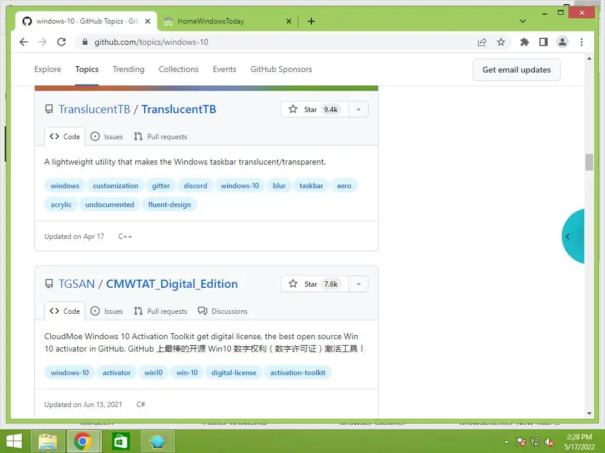The width and height of the screenshot is (605, 453).
Task: Go back with the browser back arrow
Action: point(24,42)
